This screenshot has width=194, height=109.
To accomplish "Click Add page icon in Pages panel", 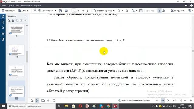I will pyautogui.click(x=9, y=21).
